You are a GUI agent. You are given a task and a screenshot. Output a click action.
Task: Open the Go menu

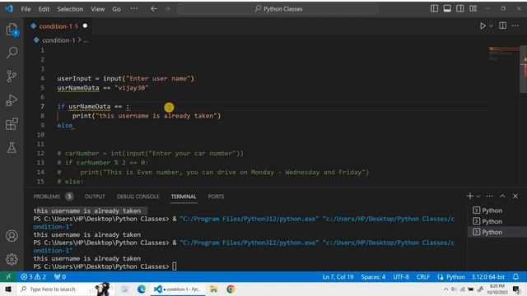coord(116,9)
